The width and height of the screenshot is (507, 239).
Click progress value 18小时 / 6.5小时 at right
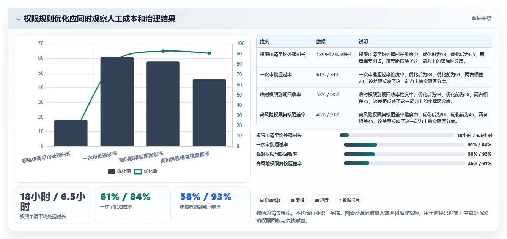click(x=475, y=135)
